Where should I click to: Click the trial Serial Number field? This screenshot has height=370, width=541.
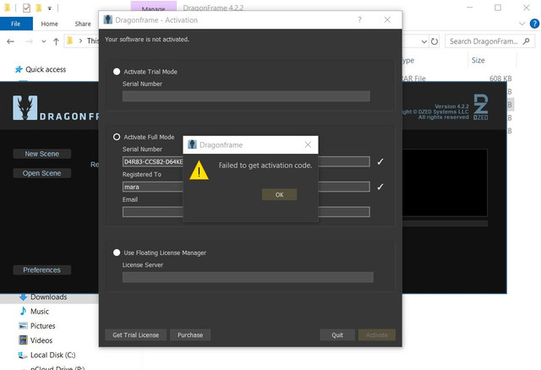pos(246,96)
